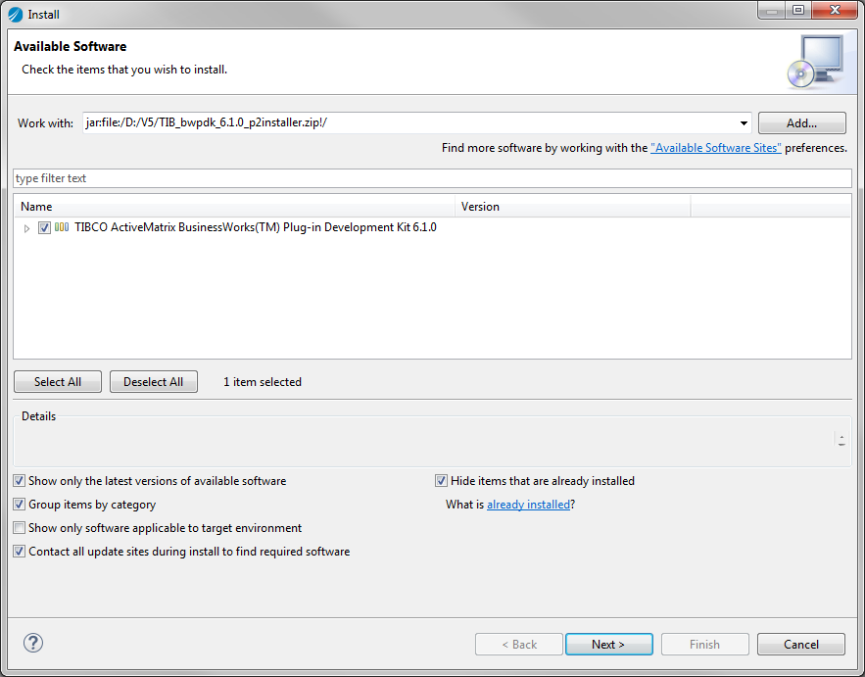Minimize the Install dialog window
The height and width of the screenshot is (677, 865).
tap(772, 10)
